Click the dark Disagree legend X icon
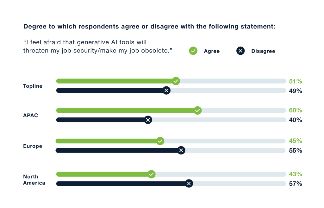This screenshot has width=324, height=208. click(240, 51)
